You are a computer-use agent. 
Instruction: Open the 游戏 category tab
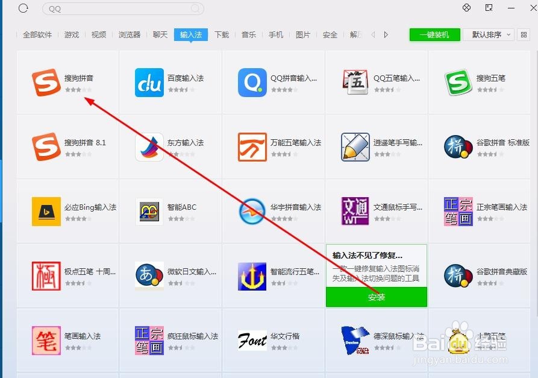(x=72, y=35)
